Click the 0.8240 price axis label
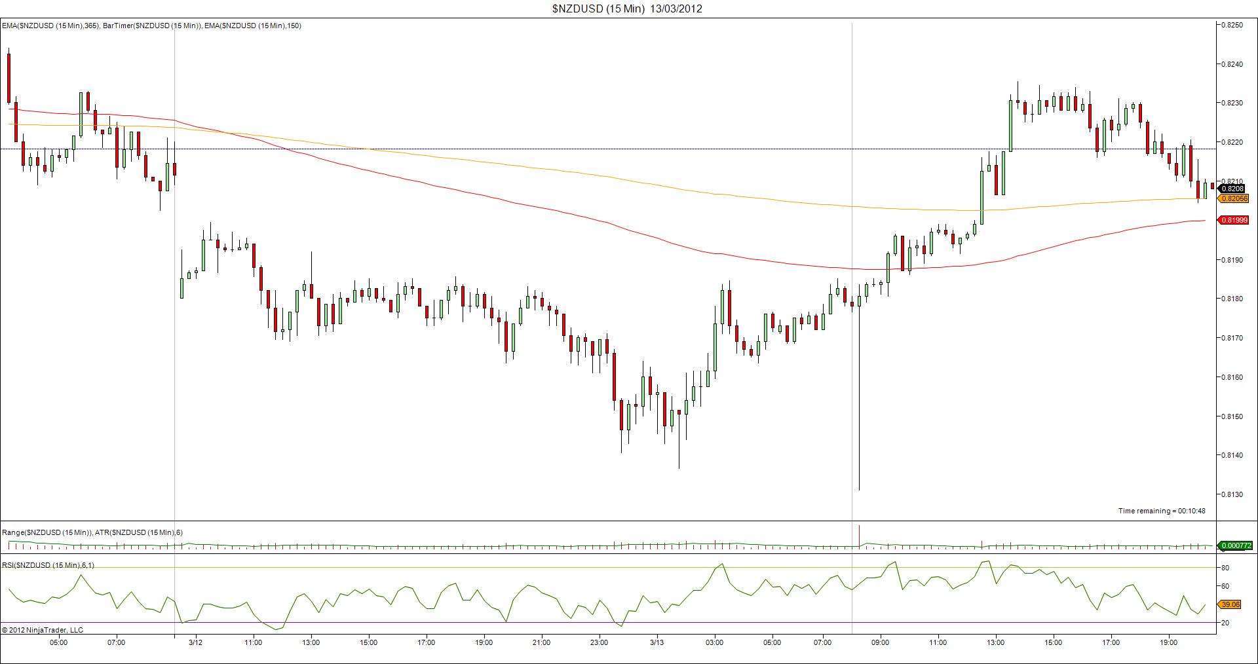This screenshot has width=1258, height=664. pos(1232,64)
